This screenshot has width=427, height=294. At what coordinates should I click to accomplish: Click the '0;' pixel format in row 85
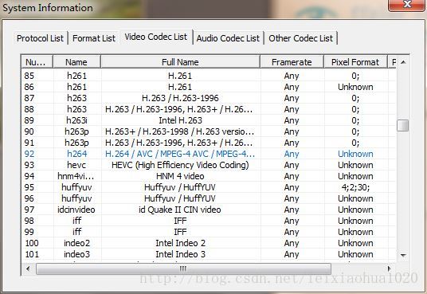coord(355,76)
